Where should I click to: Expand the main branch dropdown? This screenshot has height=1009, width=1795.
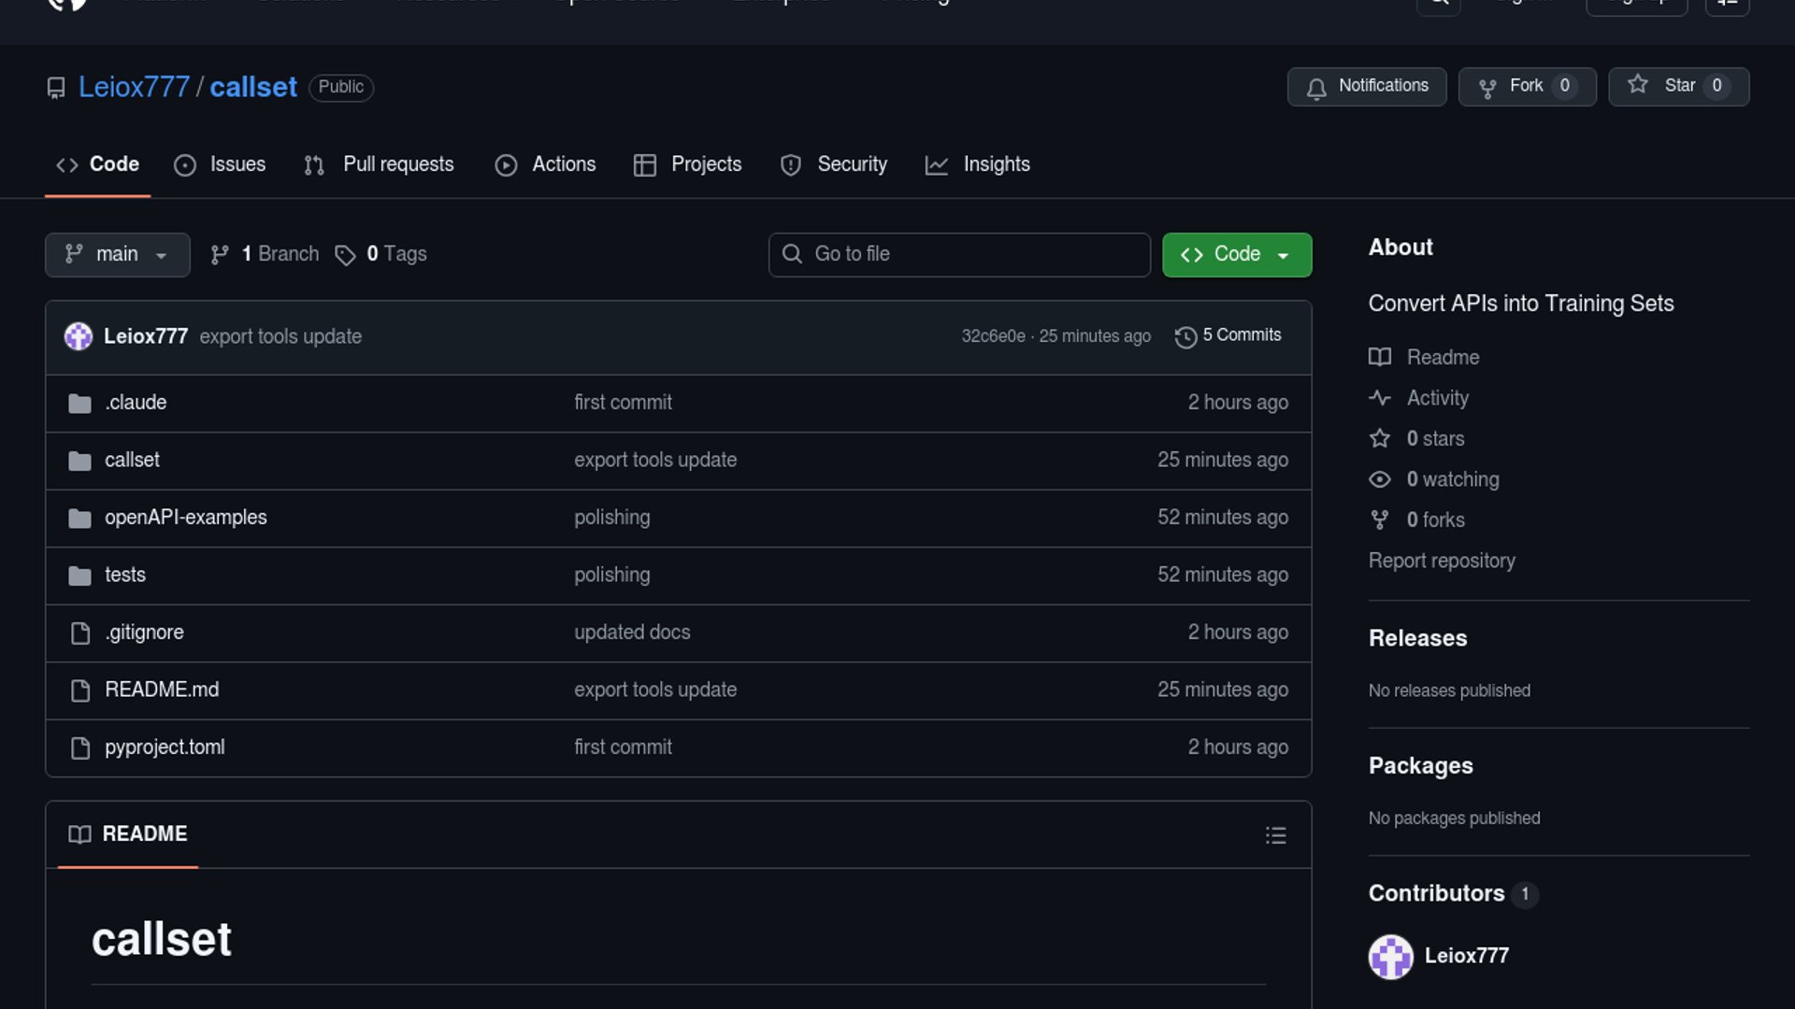coord(117,254)
